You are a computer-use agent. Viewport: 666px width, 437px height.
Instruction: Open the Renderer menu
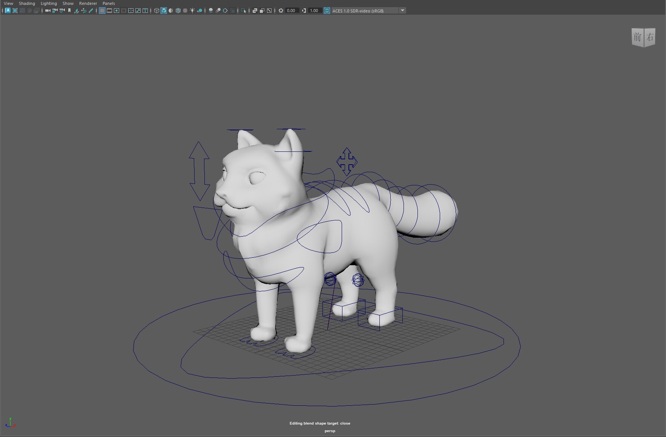click(x=88, y=3)
